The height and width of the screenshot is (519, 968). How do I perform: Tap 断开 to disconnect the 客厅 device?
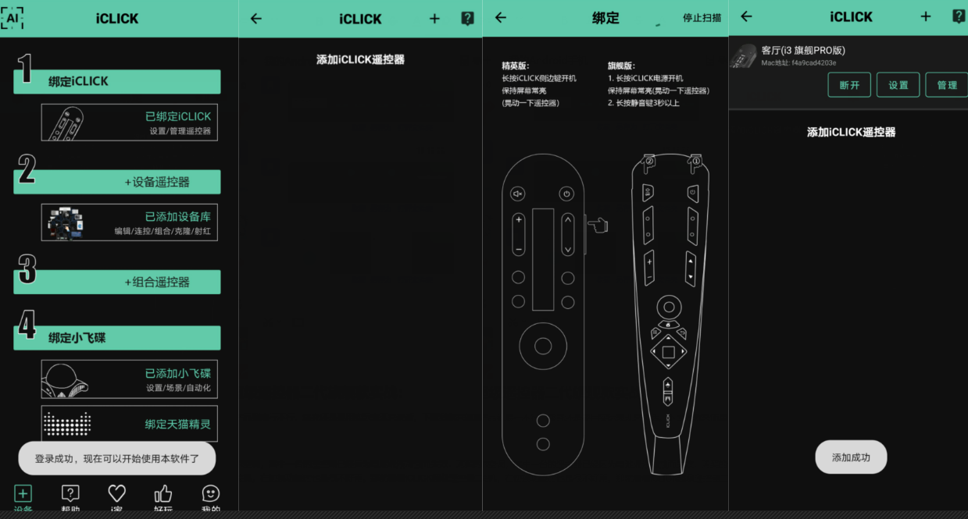tap(849, 84)
